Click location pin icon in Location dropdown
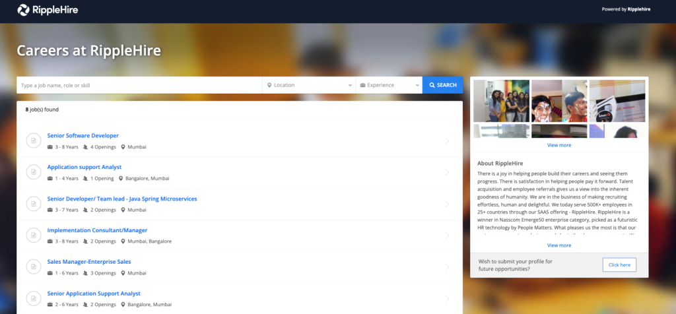 (269, 85)
